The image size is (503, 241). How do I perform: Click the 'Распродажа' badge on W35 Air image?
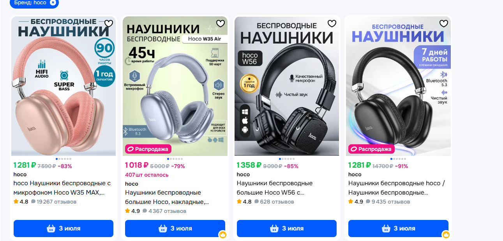tap(148, 149)
